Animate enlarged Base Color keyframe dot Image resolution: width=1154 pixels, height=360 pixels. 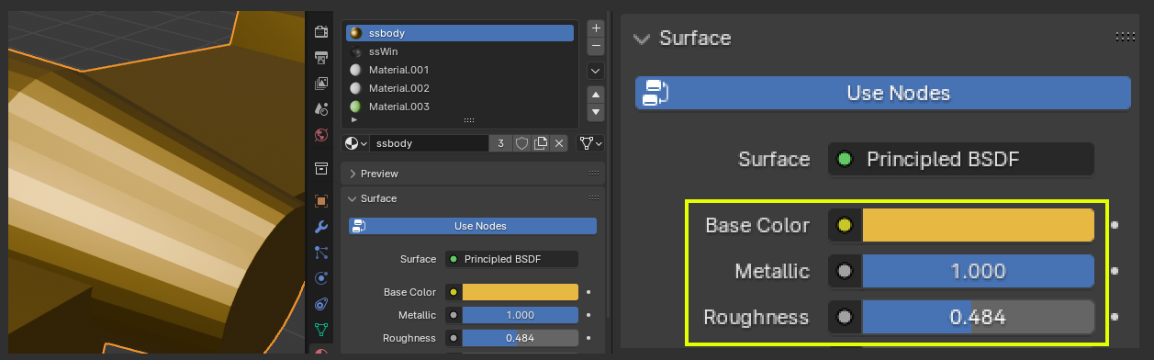[1115, 225]
